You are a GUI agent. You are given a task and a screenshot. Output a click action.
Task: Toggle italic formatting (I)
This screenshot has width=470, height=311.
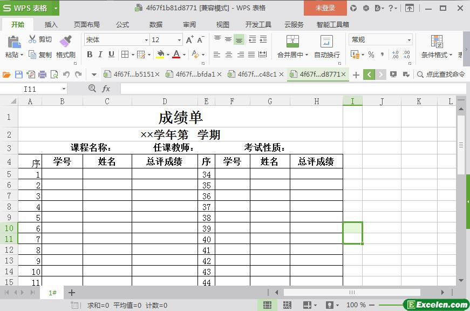(x=100, y=55)
